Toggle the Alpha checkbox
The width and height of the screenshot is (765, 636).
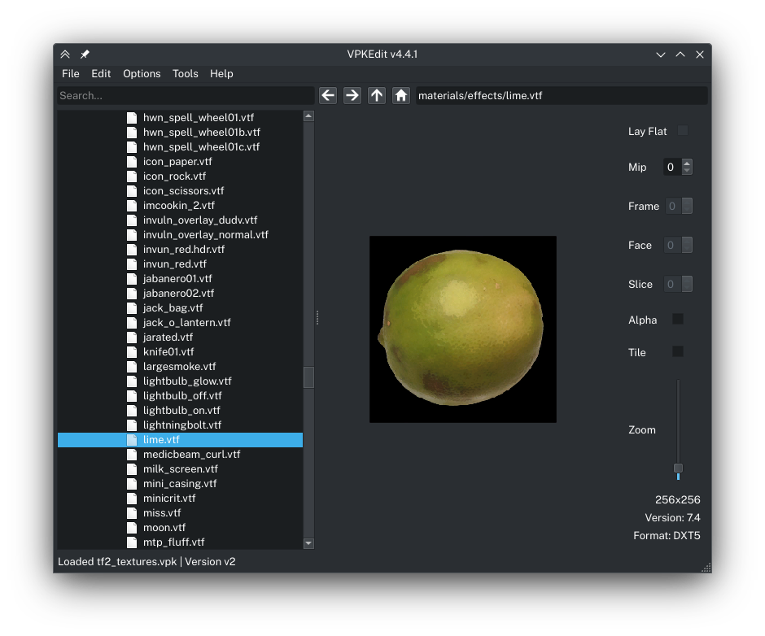(678, 320)
